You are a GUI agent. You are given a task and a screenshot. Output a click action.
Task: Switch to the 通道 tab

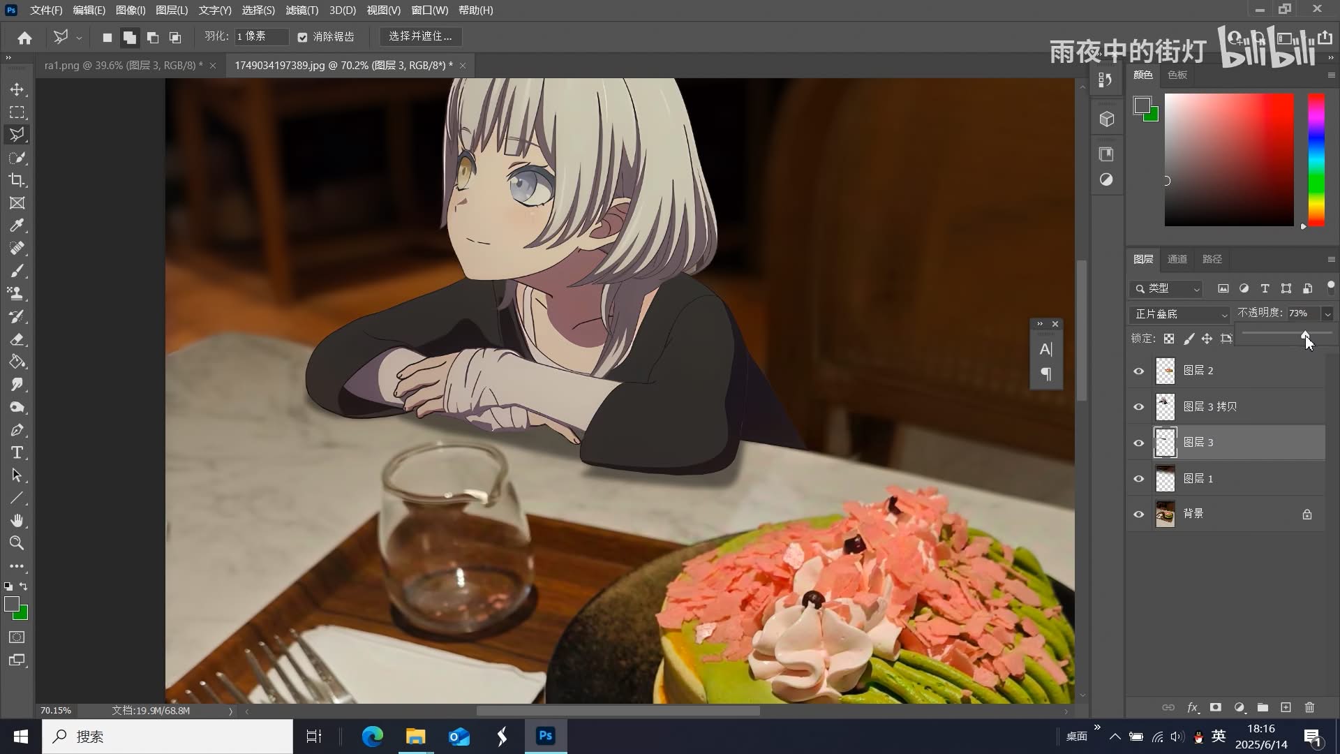1177,259
